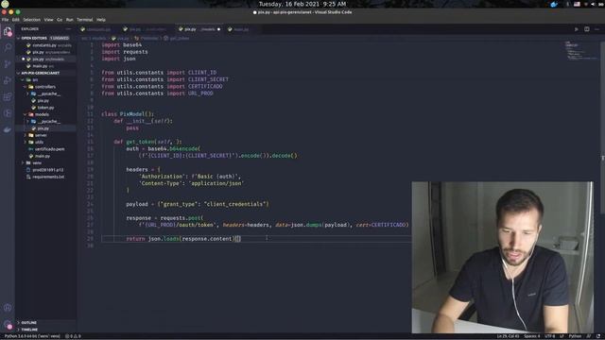605x340 pixels.
Task: Click the flag keyboard layout icon
Action: [577, 4]
